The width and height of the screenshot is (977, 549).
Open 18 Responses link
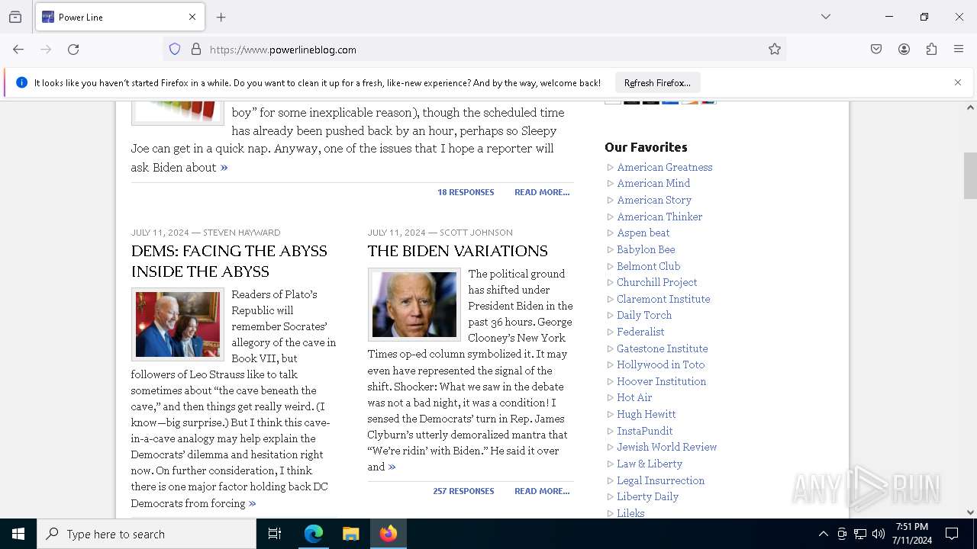click(x=466, y=192)
